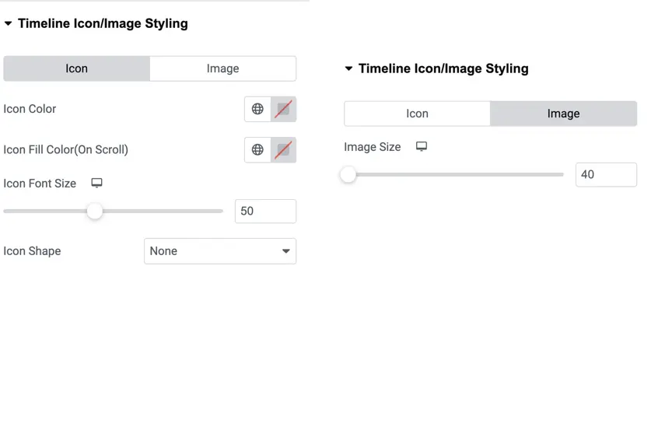Select Image tab in right panel
The width and height of the screenshot is (658, 427).
564,114
